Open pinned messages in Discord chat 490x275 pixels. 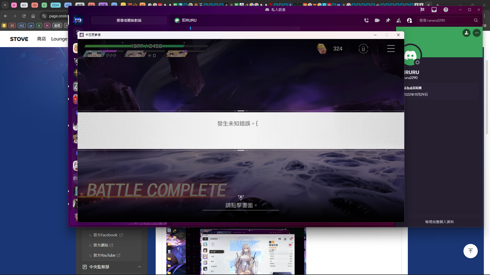click(388, 20)
